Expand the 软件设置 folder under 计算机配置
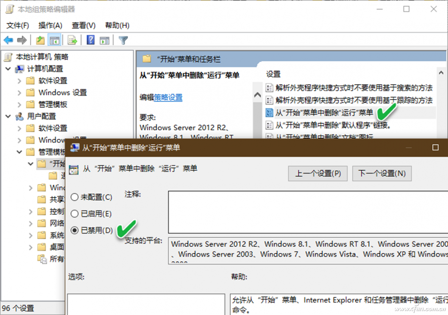The image size is (448, 315). tap(19, 81)
